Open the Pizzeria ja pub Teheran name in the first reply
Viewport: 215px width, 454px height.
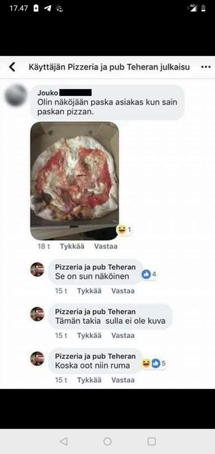click(95, 267)
